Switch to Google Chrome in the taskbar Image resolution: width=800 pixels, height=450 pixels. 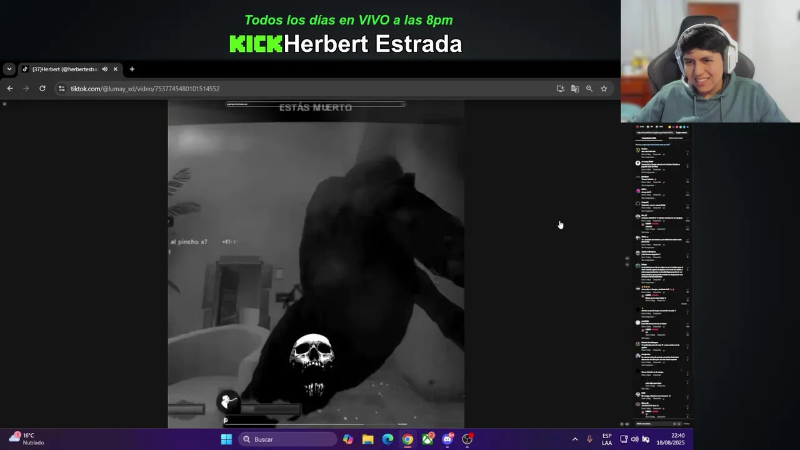pyautogui.click(x=407, y=439)
